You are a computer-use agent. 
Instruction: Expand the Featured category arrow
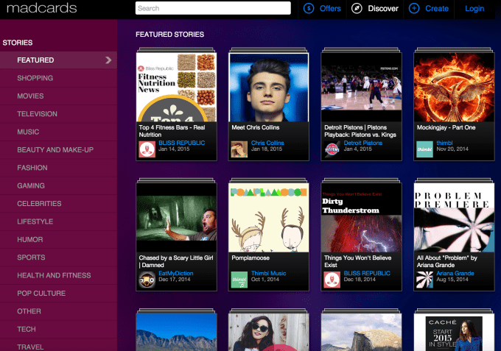(x=108, y=60)
